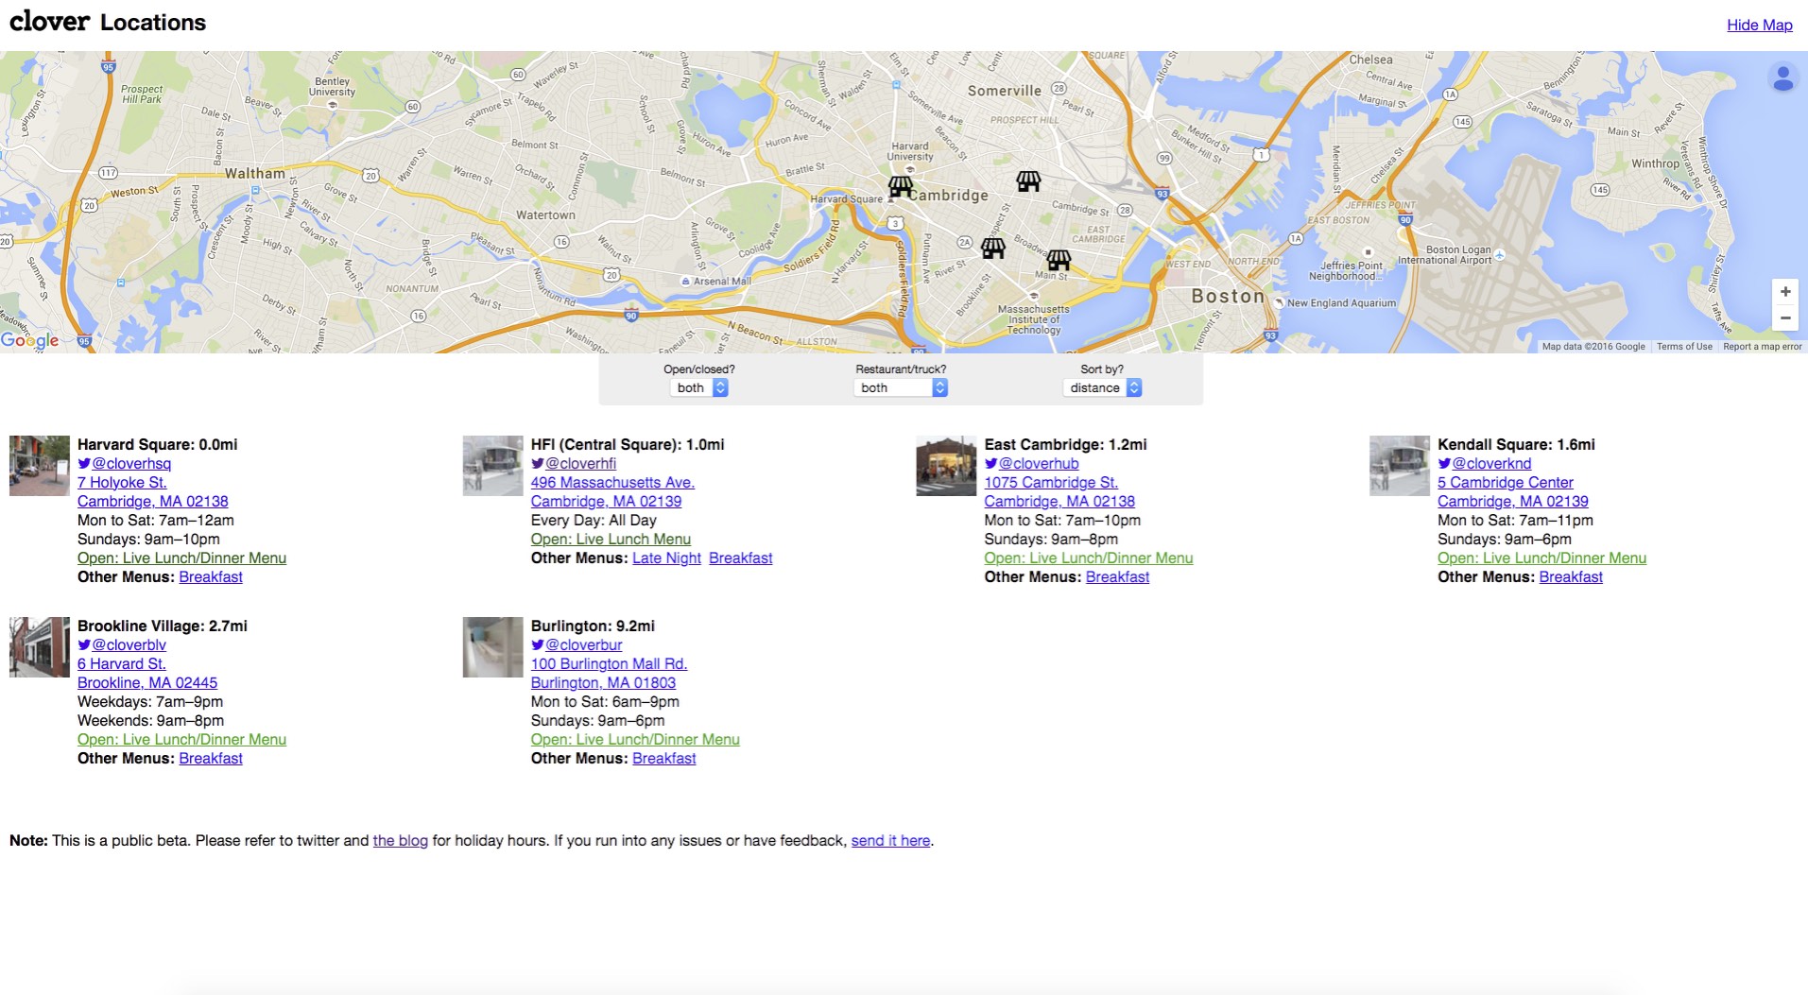Viewport: 1808px width, 995px height.
Task: Open @cloverhub Twitter handle link
Action: pyautogui.click(x=1039, y=463)
